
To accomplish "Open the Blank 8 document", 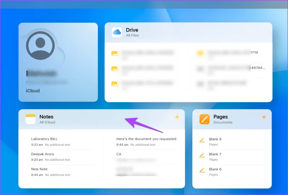I will [x=233, y=141].
